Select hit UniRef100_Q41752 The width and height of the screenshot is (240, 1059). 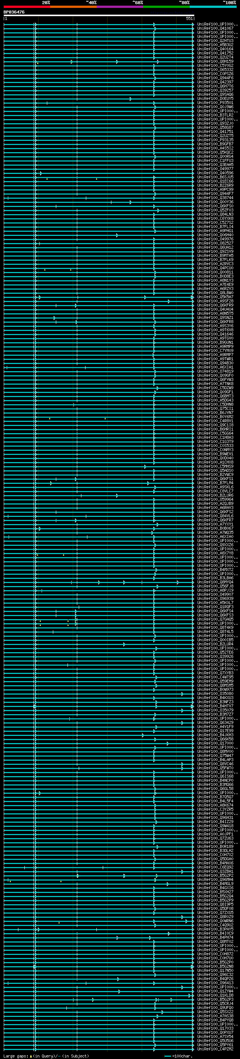point(215,53)
